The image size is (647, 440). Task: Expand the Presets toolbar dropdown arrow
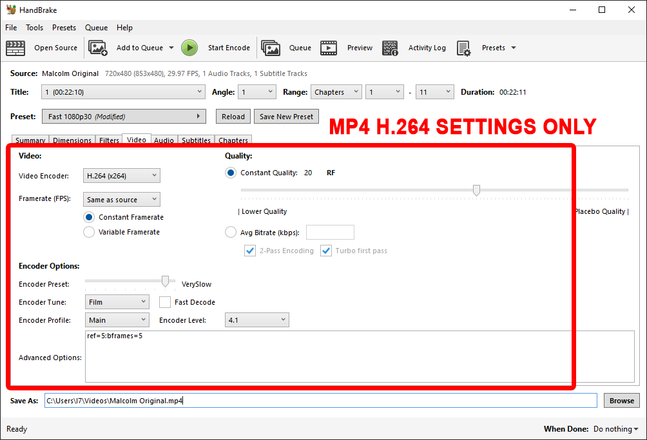pyautogui.click(x=514, y=48)
